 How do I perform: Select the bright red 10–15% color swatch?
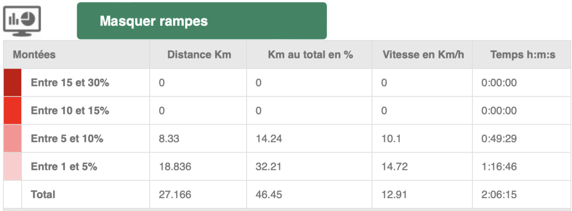coord(12,111)
